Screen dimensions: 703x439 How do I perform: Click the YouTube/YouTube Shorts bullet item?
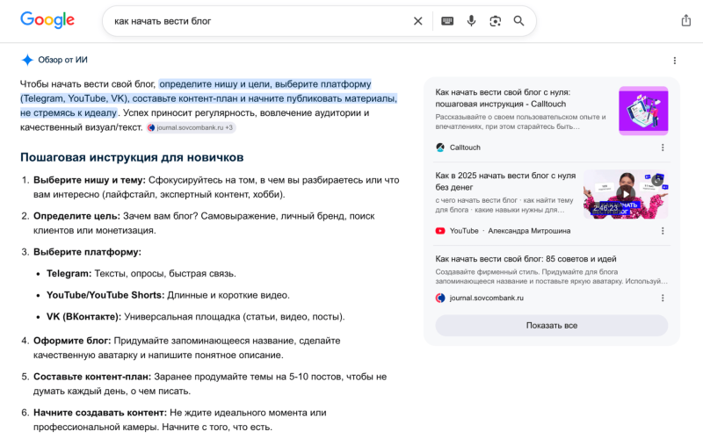(x=168, y=295)
